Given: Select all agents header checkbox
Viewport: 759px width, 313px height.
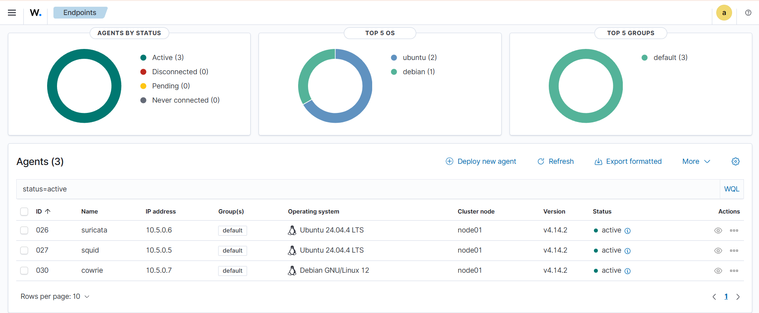Looking at the screenshot, I should click(x=24, y=212).
